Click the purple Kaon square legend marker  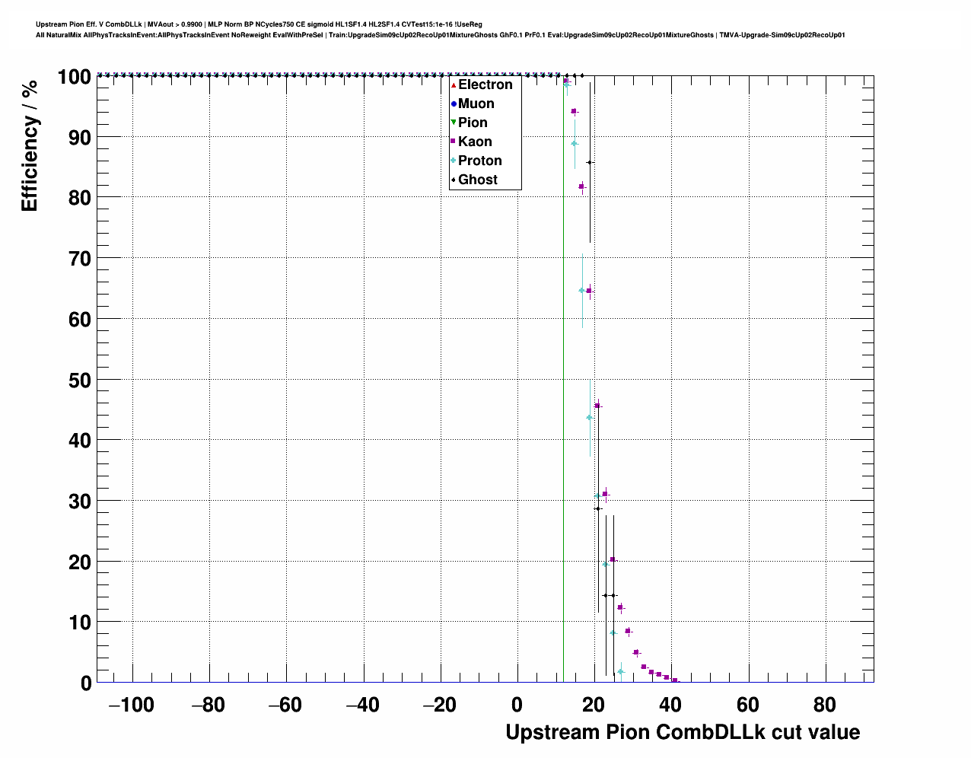click(x=454, y=142)
